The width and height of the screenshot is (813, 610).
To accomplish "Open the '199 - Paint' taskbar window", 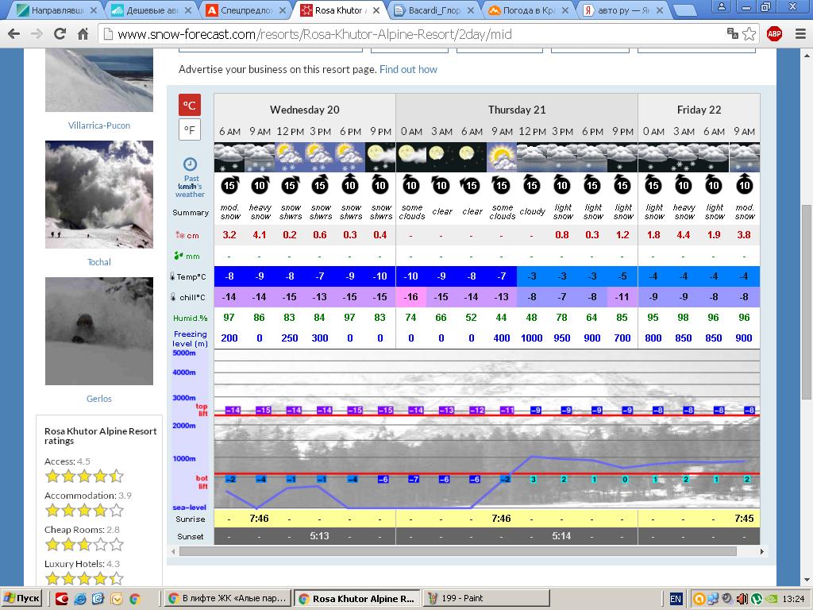I will [487, 599].
